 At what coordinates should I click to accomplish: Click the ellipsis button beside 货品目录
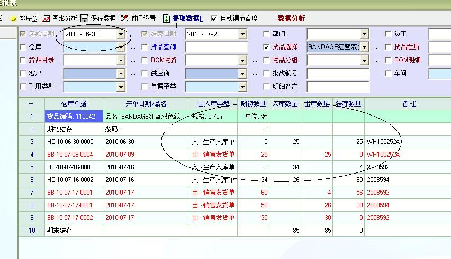(133, 60)
